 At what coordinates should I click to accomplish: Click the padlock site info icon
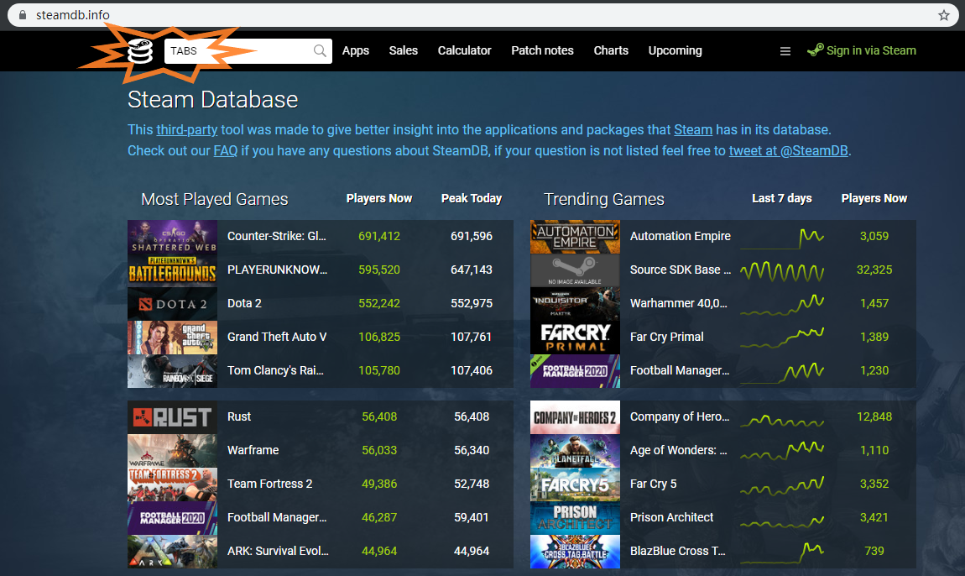coord(23,15)
